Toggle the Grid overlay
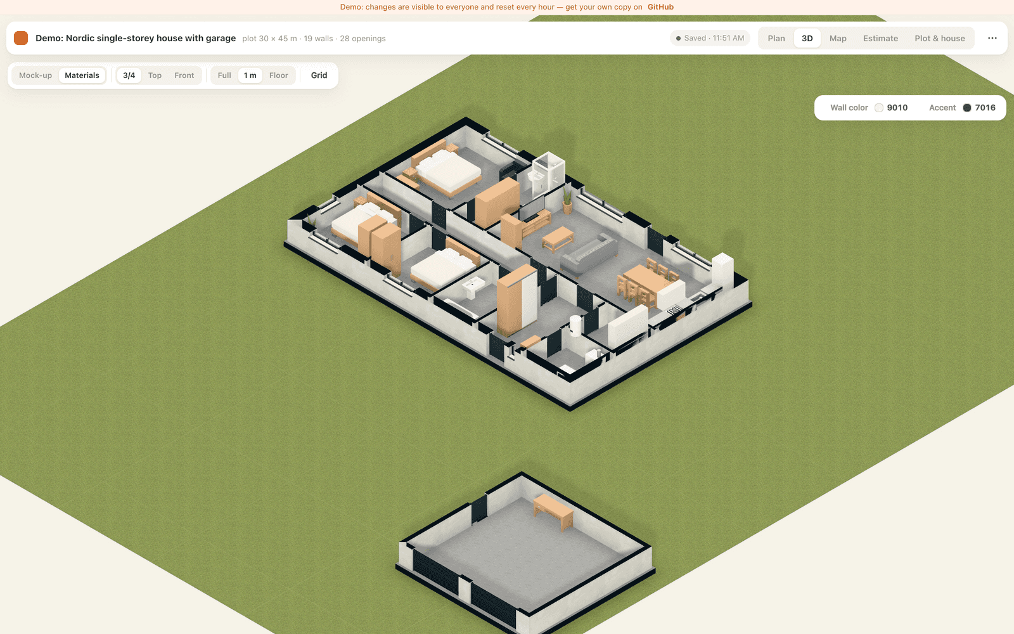This screenshot has height=634, width=1014. [319, 75]
